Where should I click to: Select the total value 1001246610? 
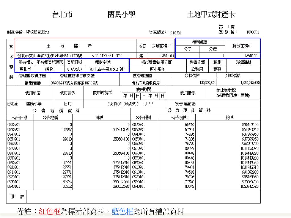(250, 167)
